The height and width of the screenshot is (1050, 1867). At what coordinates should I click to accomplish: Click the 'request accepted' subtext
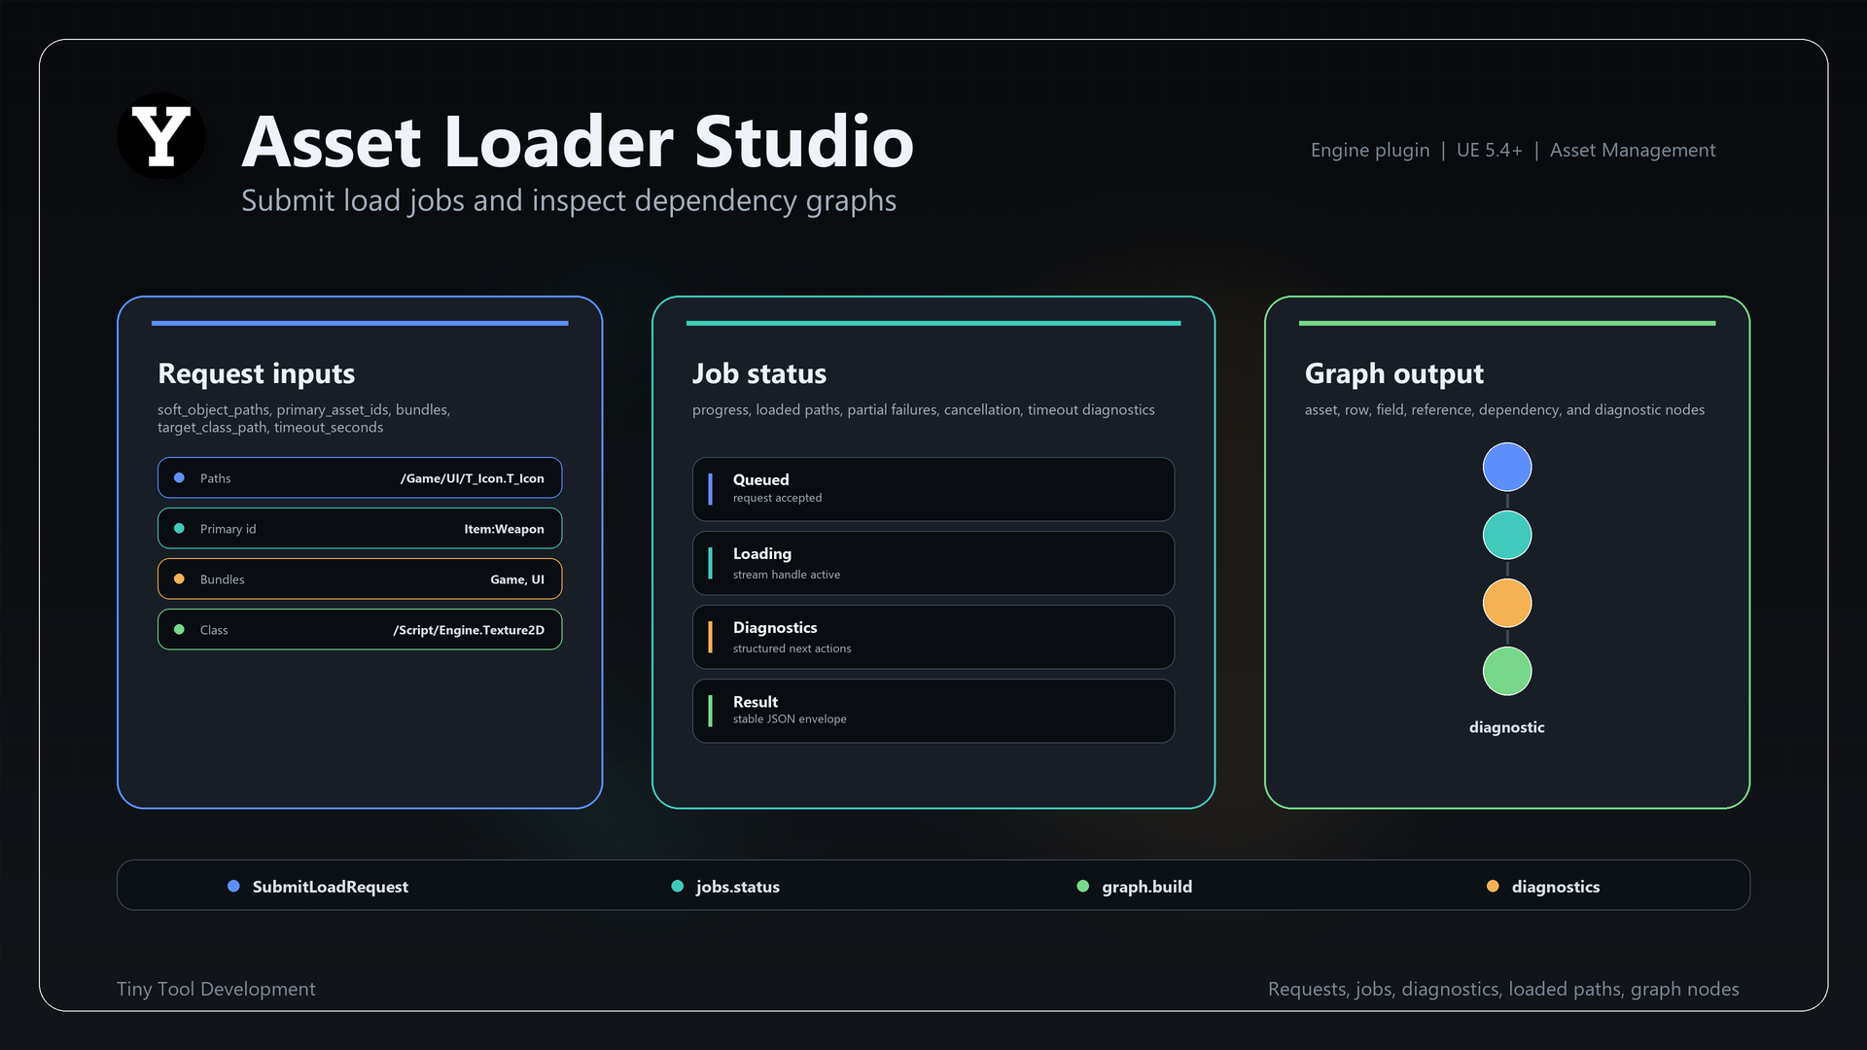pyautogui.click(x=778, y=498)
